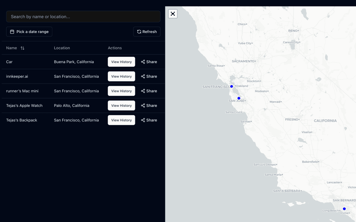
Task: Click the Share icon for innkeeper.ai
Action: tap(143, 76)
